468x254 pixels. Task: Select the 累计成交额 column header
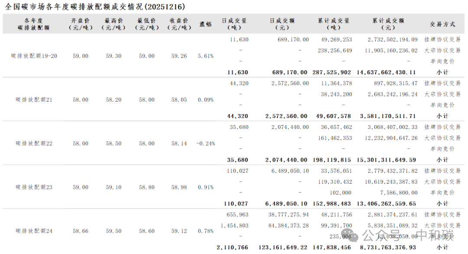(x=388, y=24)
